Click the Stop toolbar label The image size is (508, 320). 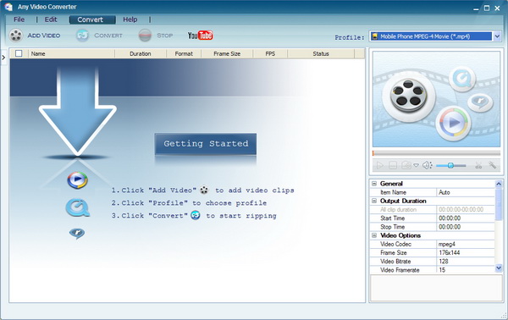click(x=165, y=36)
